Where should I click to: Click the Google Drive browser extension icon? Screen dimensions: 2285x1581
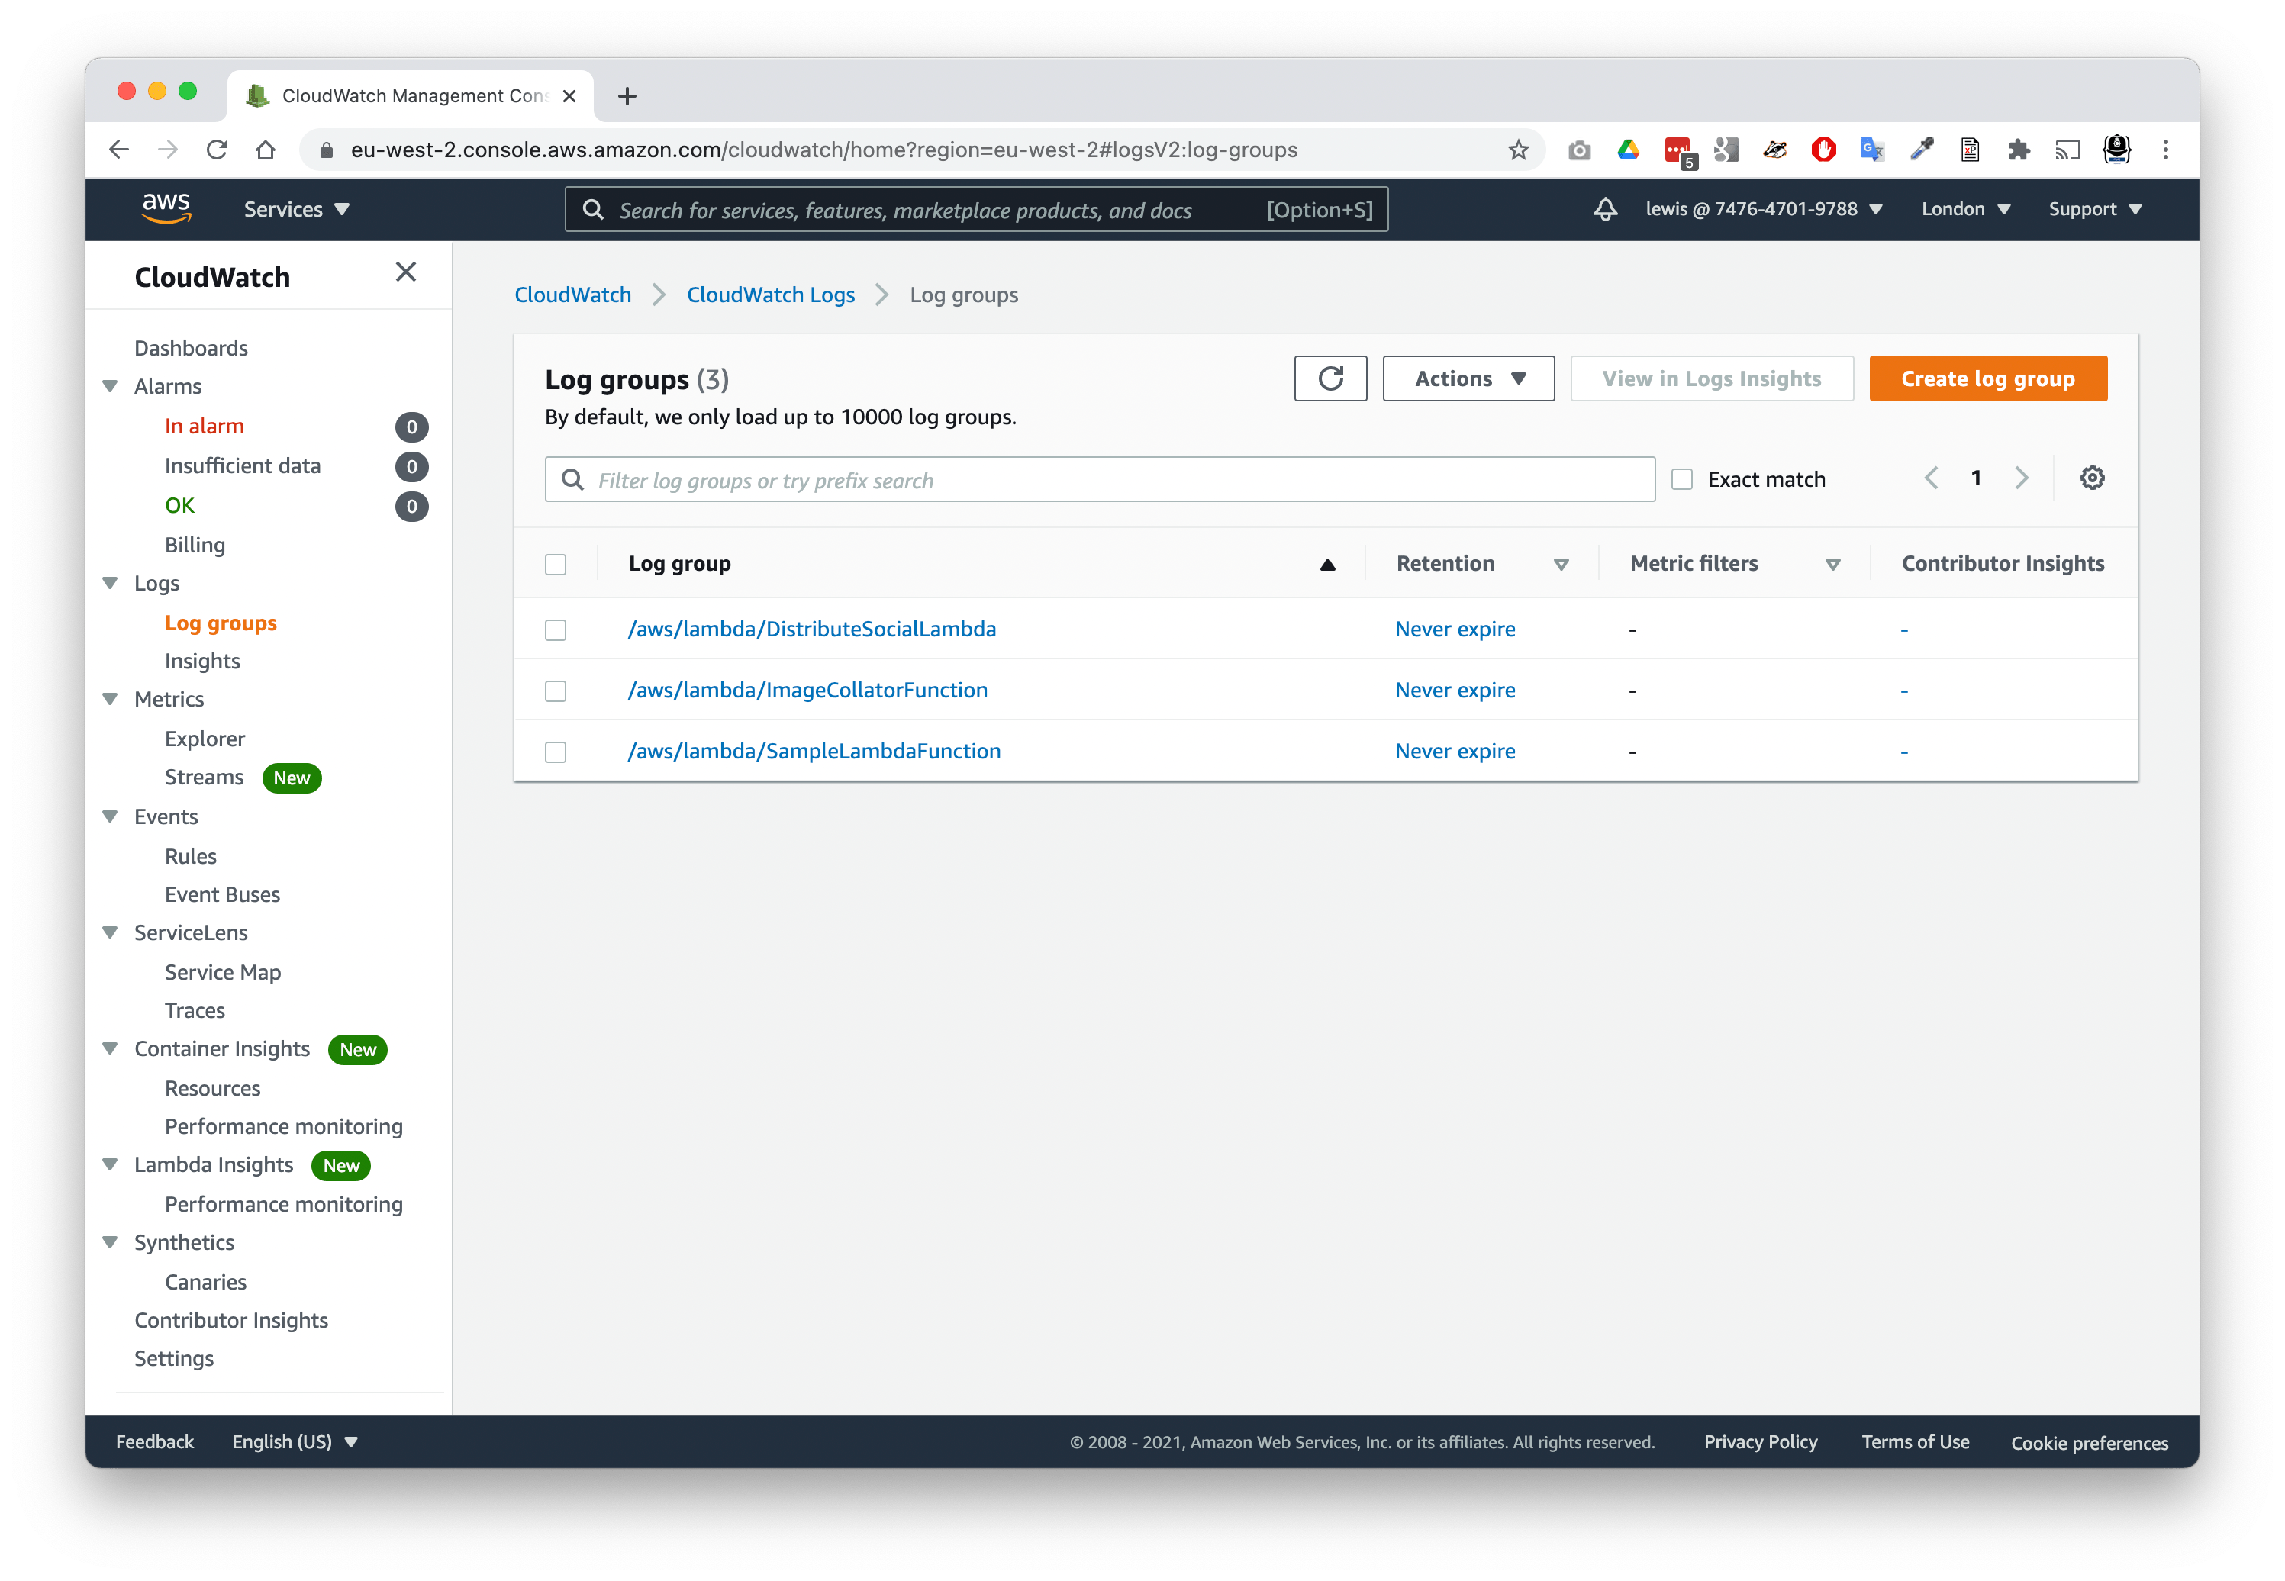1628,150
